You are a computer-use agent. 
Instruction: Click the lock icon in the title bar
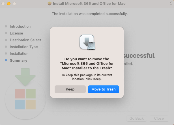171,3
